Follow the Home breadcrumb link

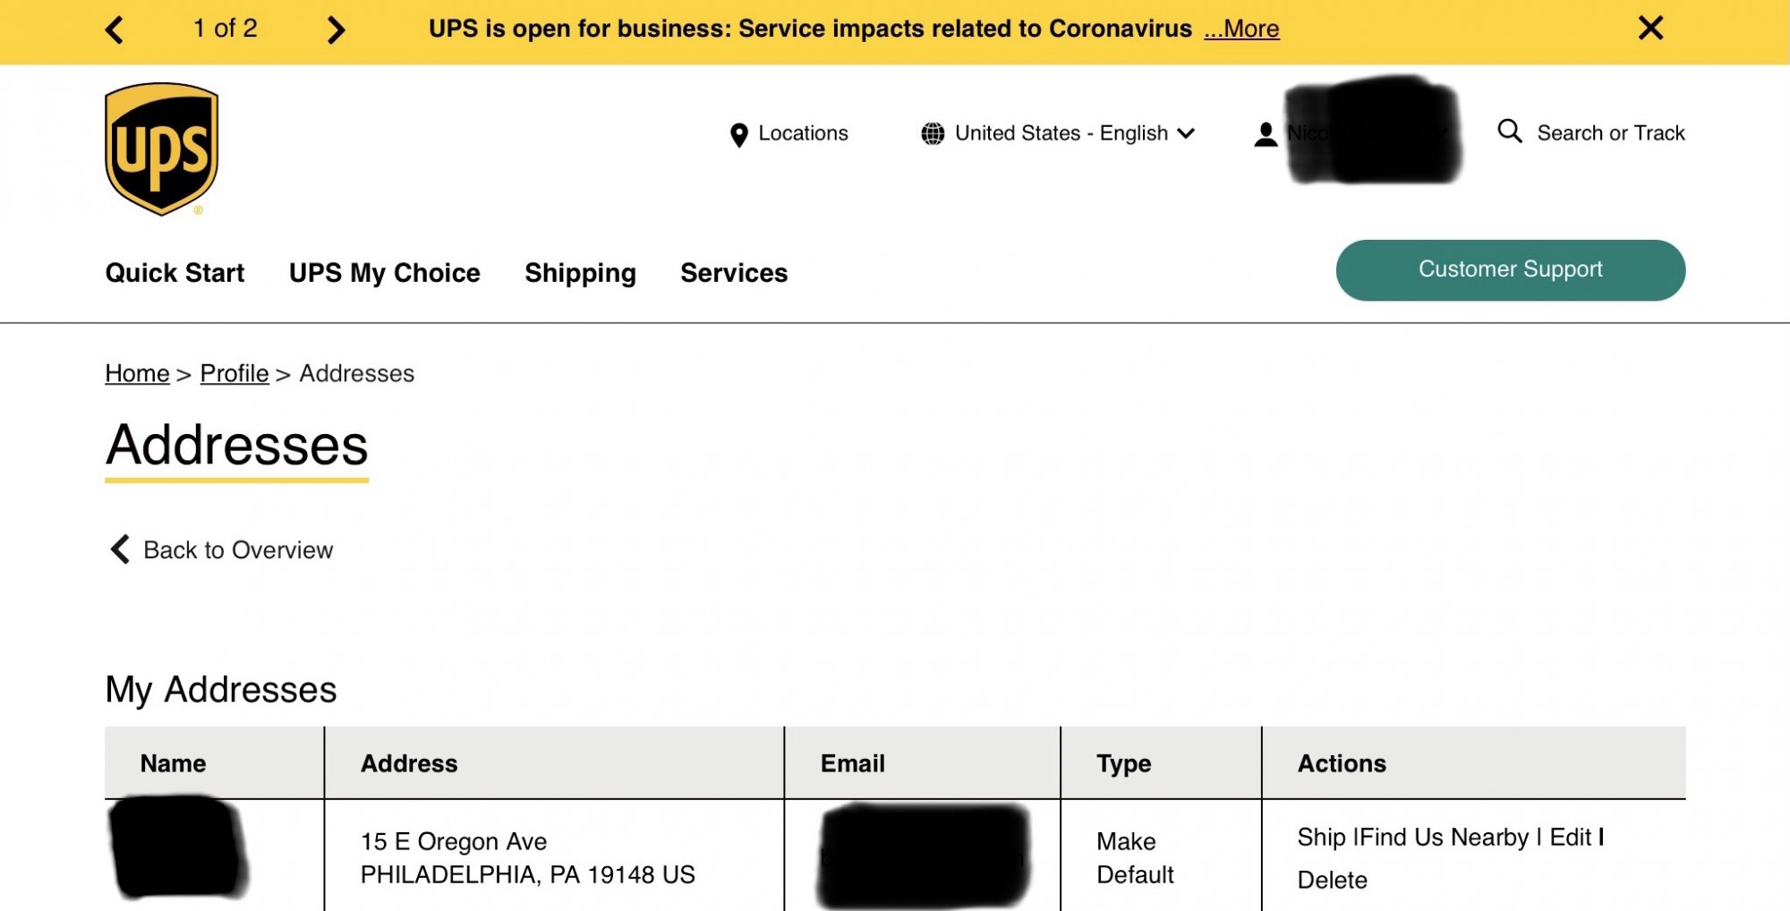tap(137, 373)
